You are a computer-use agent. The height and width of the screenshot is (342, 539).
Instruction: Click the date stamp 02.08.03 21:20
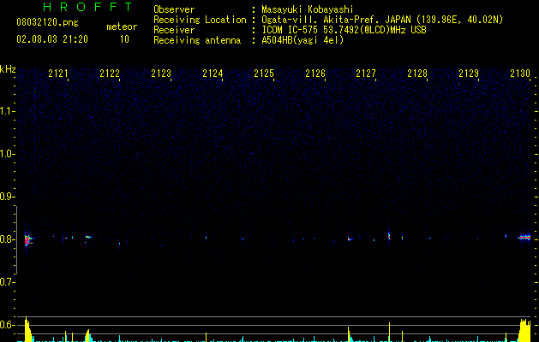pyautogui.click(x=52, y=39)
